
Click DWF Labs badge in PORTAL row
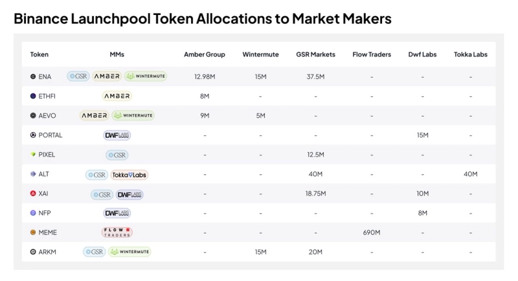point(117,135)
